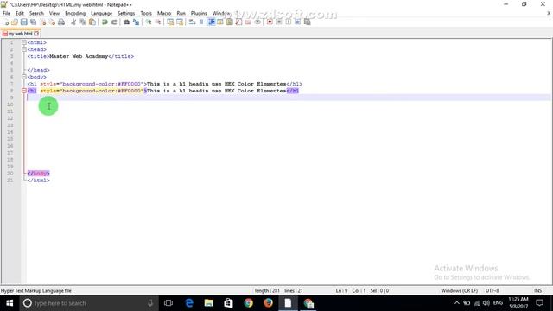Toggle file monitoring eye icon
553x311 pixels.
click(x=257, y=22)
